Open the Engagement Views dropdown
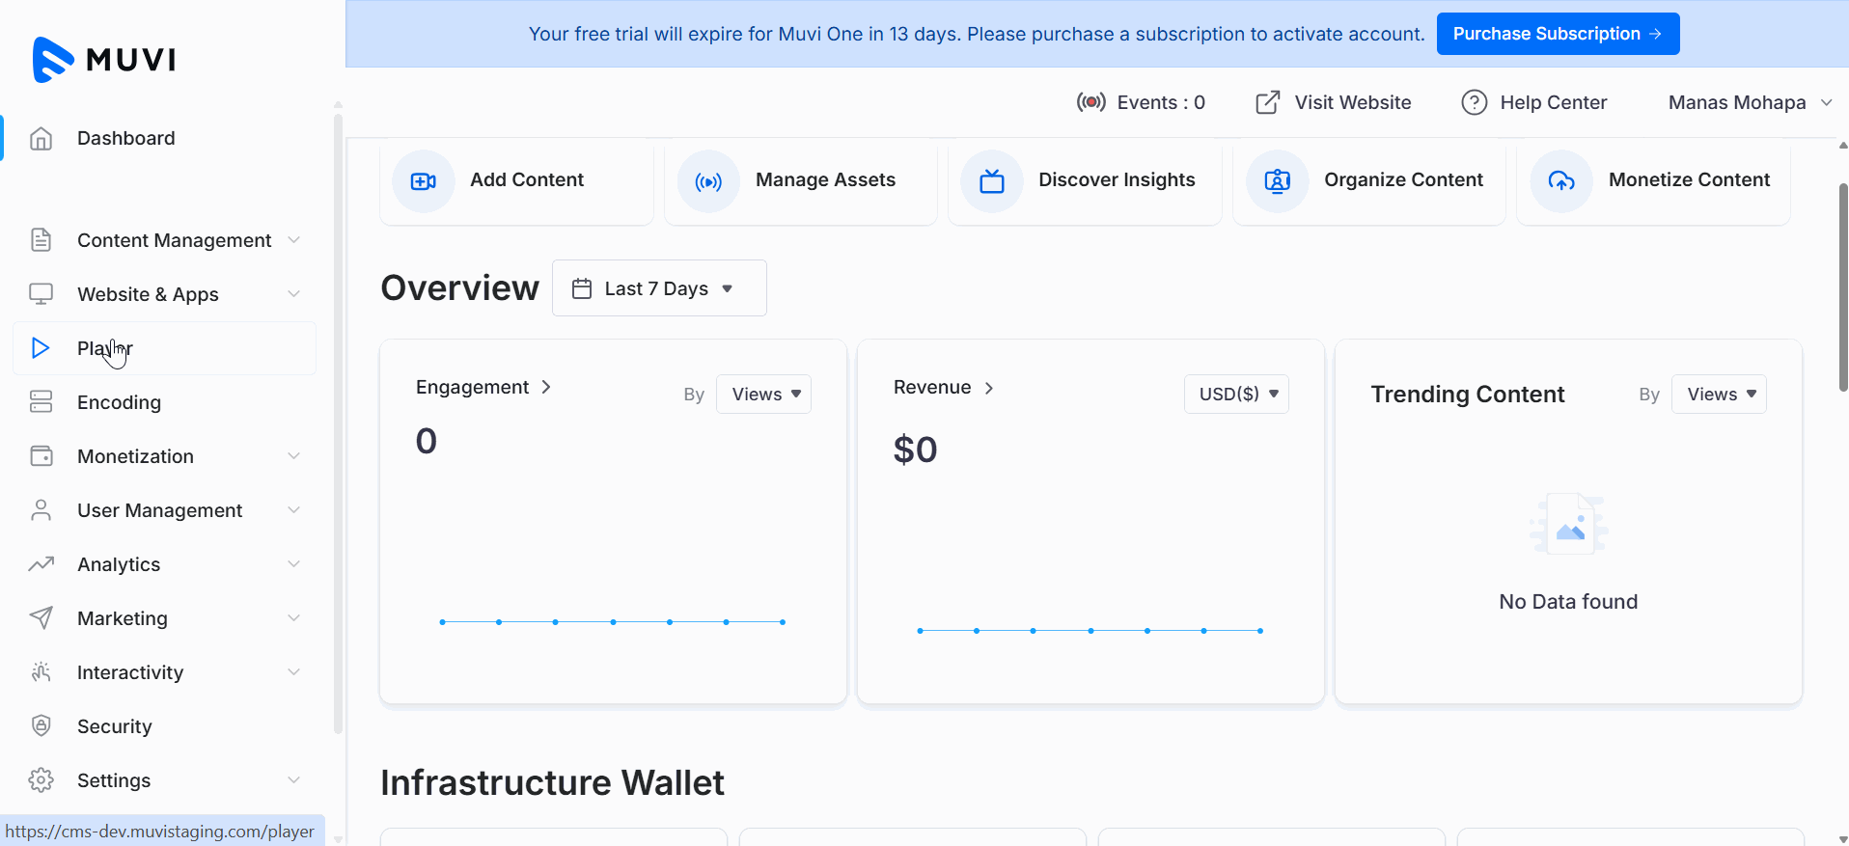 pyautogui.click(x=763, y=395)
